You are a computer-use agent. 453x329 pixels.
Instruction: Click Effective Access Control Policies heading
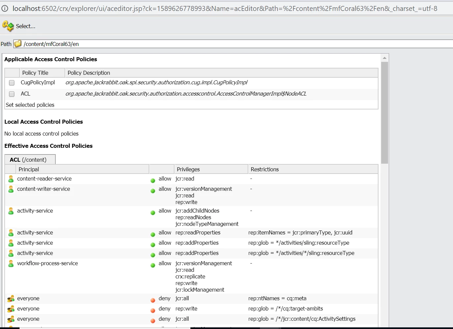pyautogui.click(x=48, y=146)
